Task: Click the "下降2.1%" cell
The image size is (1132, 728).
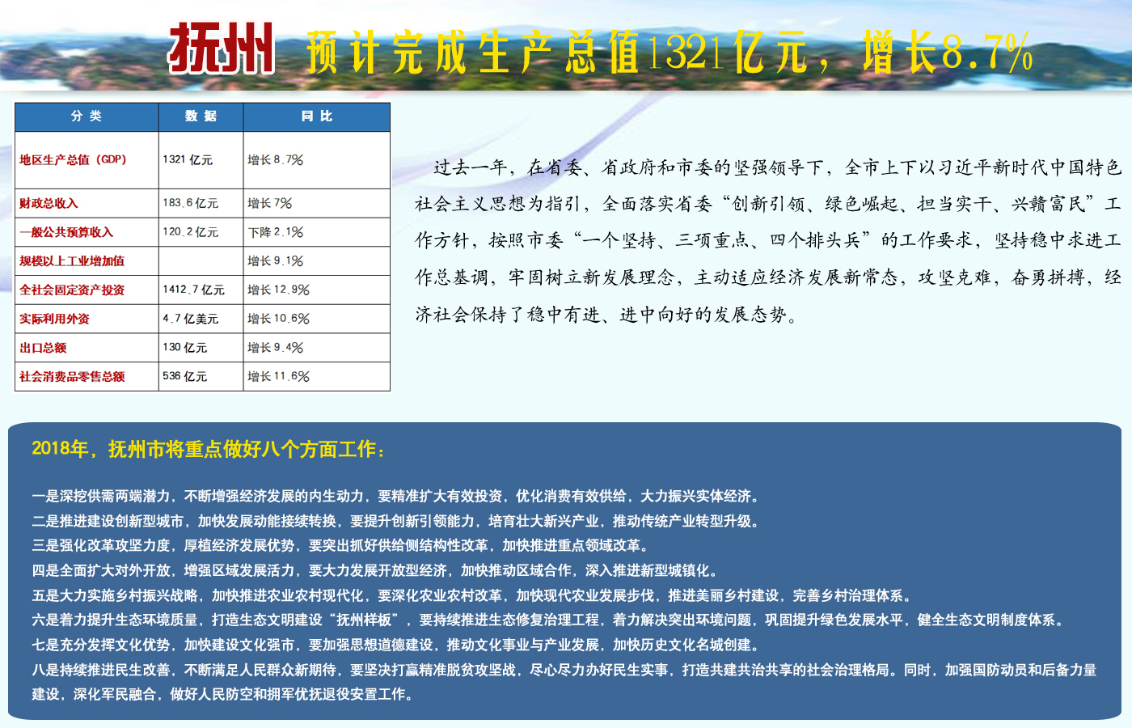Action: point(276,232)
